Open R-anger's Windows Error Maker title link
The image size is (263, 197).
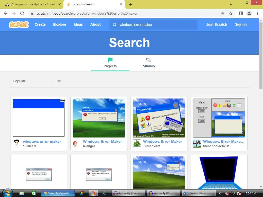pyautogui.click(x=102, y=142)
